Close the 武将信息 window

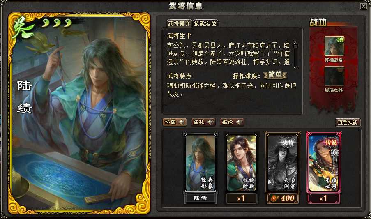[x=364, y=7]
